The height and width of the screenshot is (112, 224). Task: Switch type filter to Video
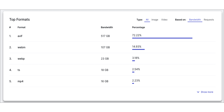[164, 20]
